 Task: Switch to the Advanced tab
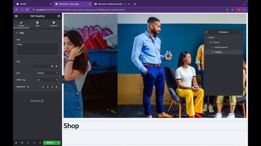click(54, 24)
